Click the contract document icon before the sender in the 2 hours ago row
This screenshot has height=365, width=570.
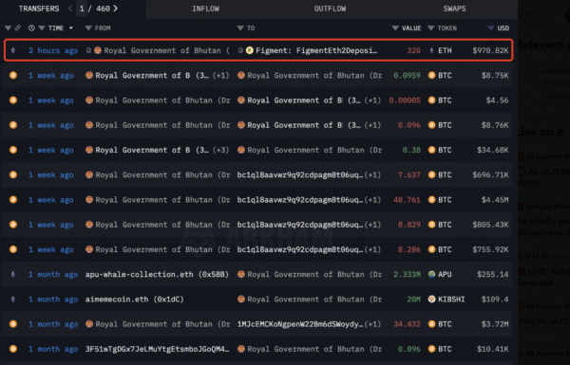pyautogui.click(x=88, y=50)
